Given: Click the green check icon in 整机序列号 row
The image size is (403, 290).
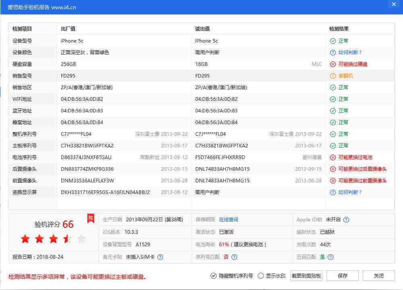Looking at the screenshot, I should pos(333,134).
